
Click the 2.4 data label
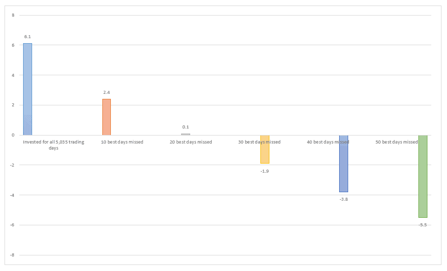pyautogui.click(x=106, y=92)
